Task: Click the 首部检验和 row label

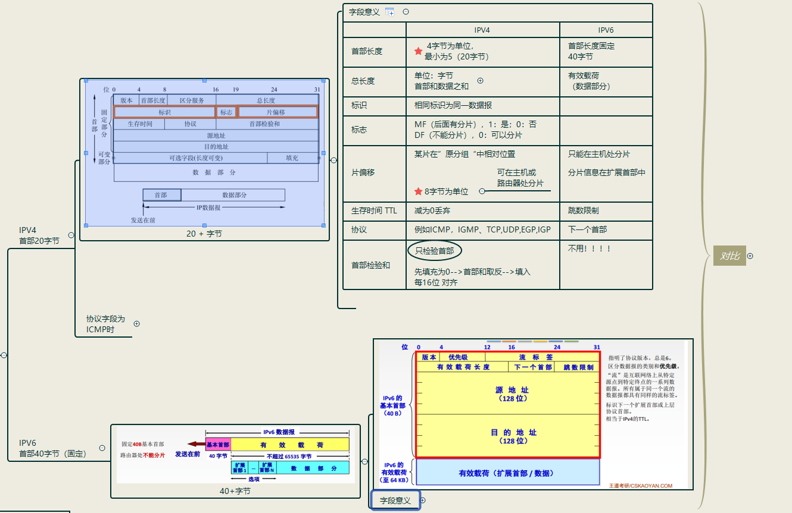Action: pyautogui.click(x=371, y=265)
